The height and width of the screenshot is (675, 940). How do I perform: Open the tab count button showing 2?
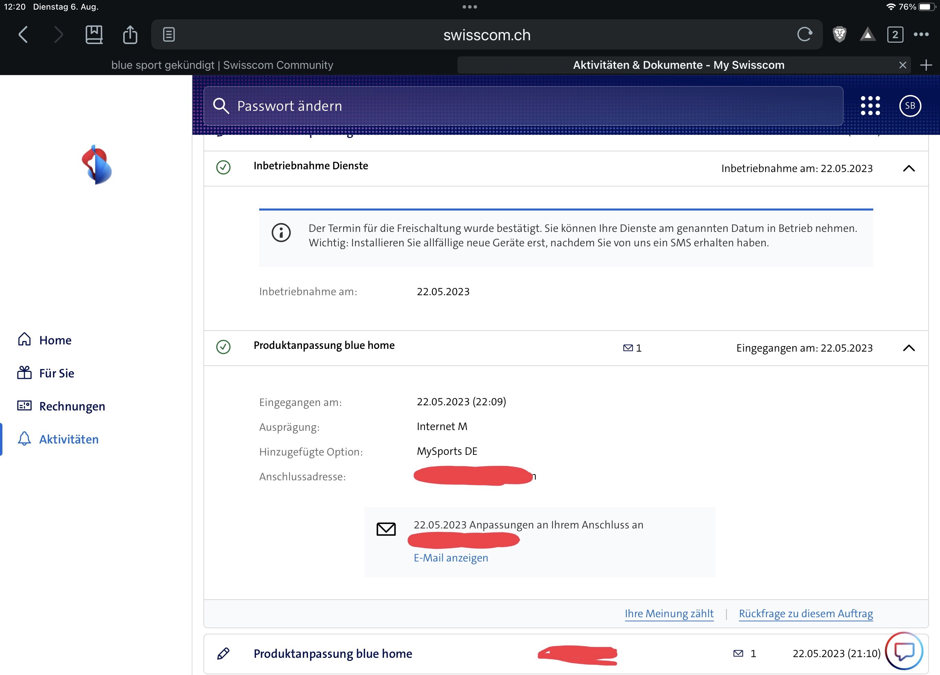tap(895, 34)
